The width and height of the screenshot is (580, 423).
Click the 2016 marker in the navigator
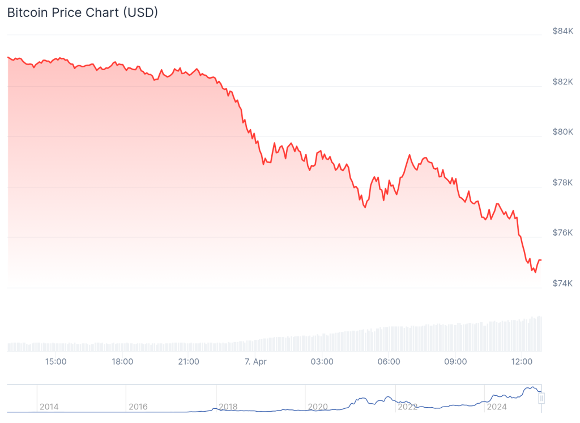click(x=138, y=407)
